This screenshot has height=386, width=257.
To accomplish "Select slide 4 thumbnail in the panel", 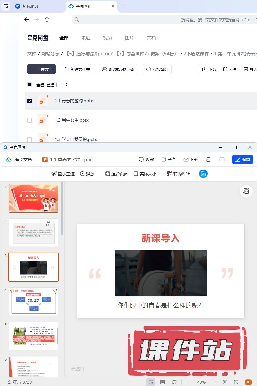I will coord(33,301).
